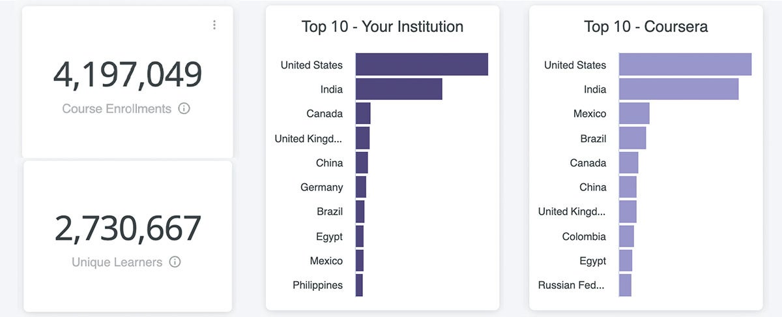The image size is (782, 317).
Task: Click the Top 10 - Your Institution title
Action: point(383,27)
